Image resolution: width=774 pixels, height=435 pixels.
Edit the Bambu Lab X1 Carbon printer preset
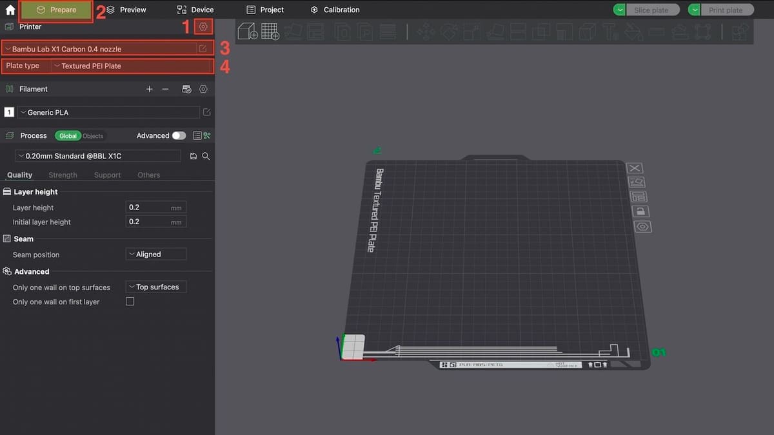(x=203, y=49)
